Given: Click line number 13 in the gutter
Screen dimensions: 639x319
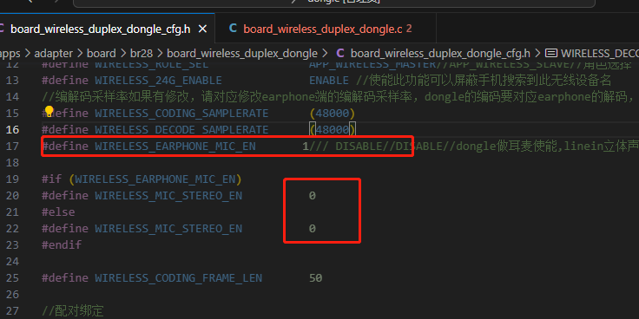Looking at the screenshot, I should 13,80.
